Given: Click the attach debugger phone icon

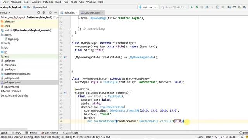Looking at the screenshot, I should 217,7.
